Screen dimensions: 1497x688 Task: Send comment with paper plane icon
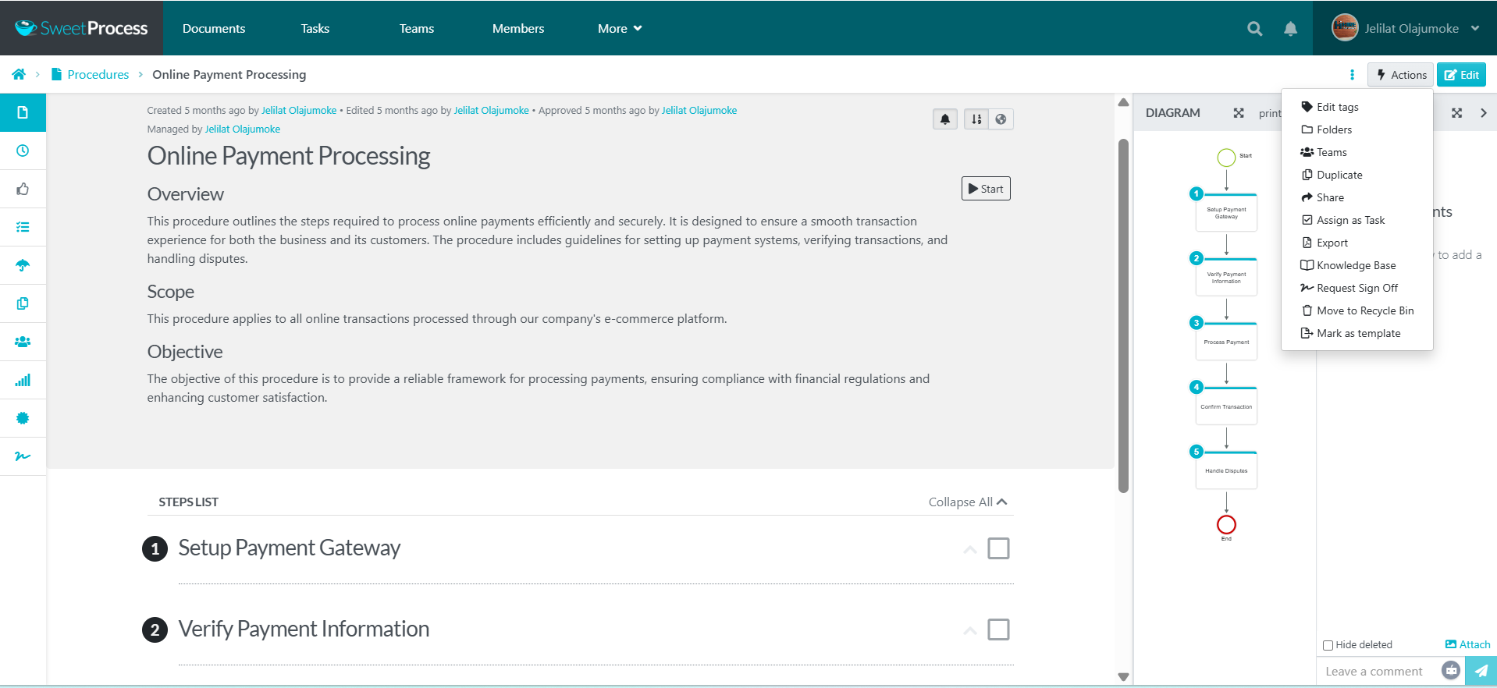1481,671
